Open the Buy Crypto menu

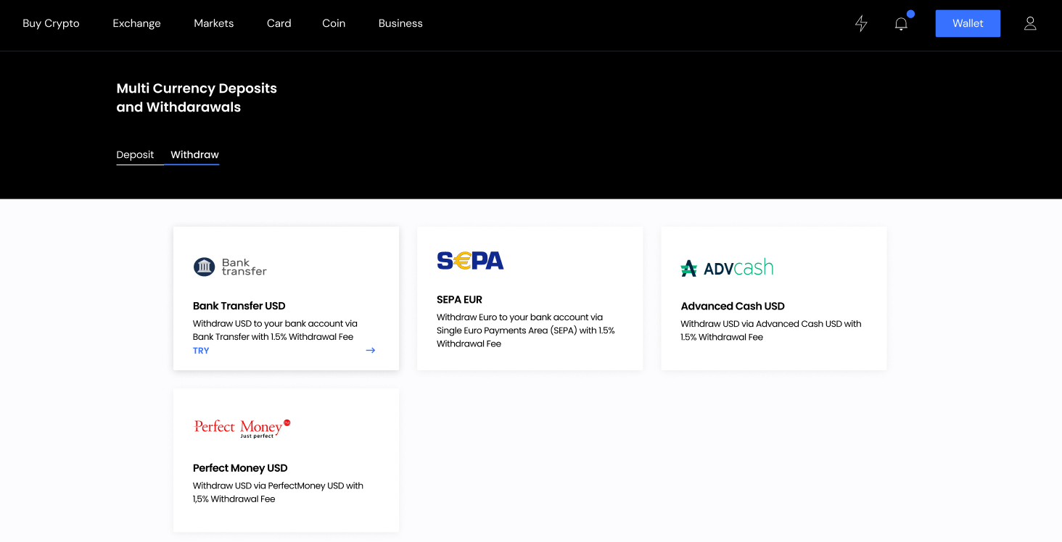coord(51,23)
